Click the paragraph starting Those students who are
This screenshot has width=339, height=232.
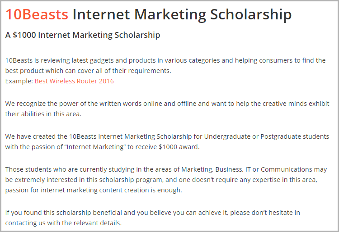[x=166, y=180]
